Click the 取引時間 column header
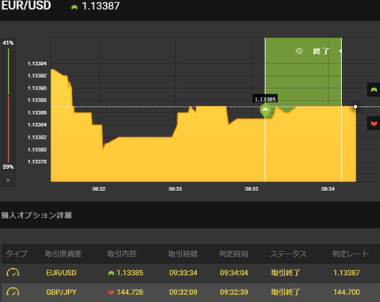Image resolution: width=380 pixels, height=302 pixels. coord(183,254)
